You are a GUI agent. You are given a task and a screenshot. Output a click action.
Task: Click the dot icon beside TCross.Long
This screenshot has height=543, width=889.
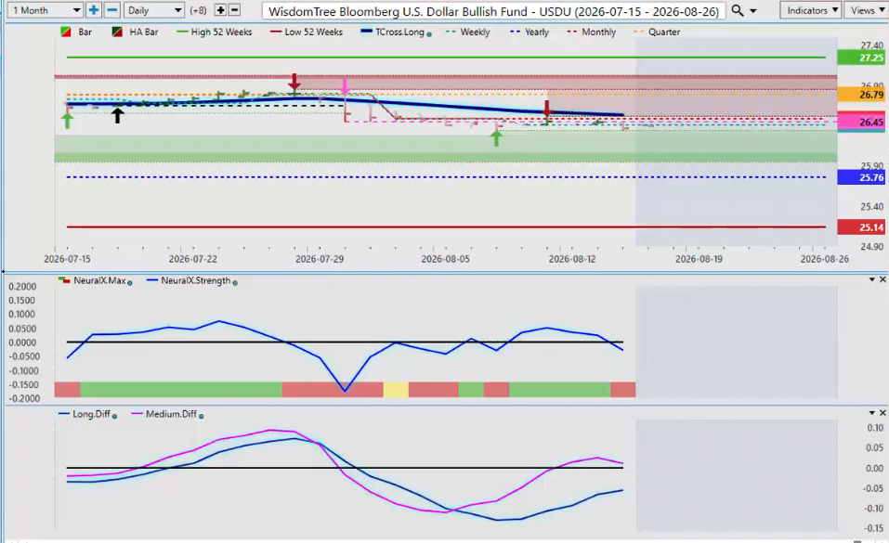428,34
